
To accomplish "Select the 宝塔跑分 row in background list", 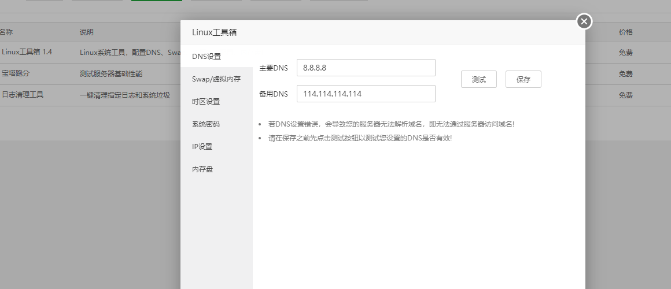I will pos(16,73).
